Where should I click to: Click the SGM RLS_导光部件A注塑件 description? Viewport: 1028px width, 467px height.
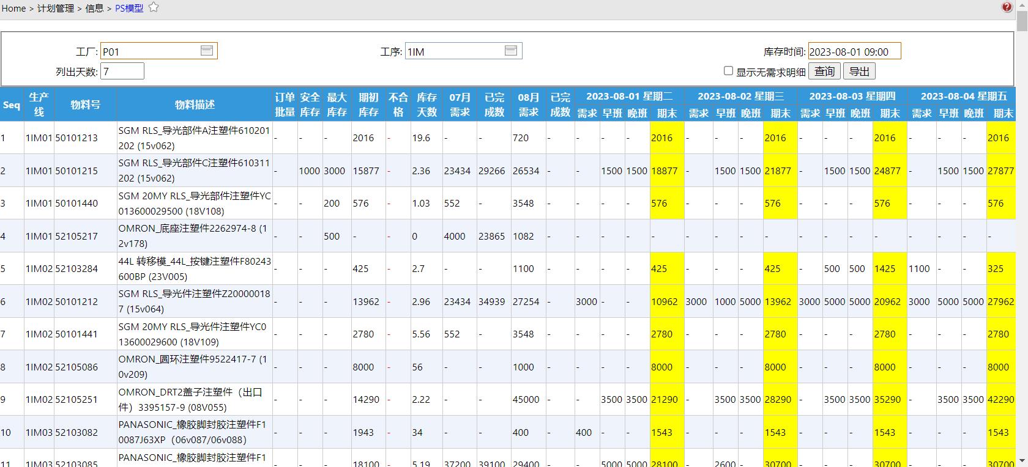click(x=194, y=138)
